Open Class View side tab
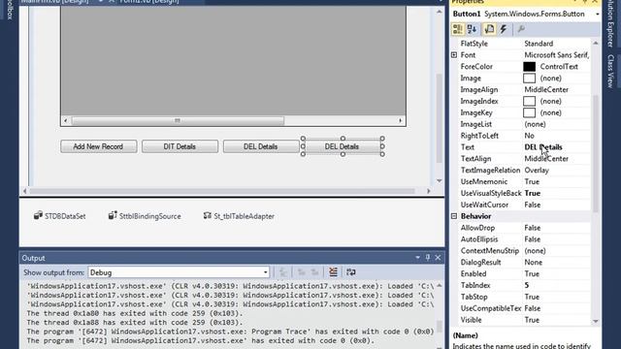The height and width of the screenshot is (349, 621). click(x=610, y=71)
